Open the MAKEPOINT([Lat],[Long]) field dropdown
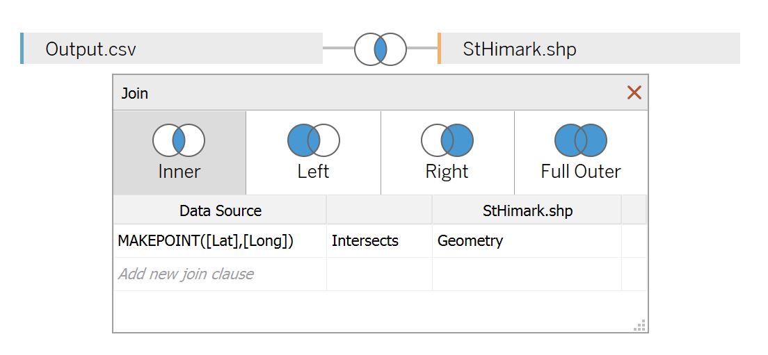This screenshot has height=355, width=768. [x=220, y=240]
